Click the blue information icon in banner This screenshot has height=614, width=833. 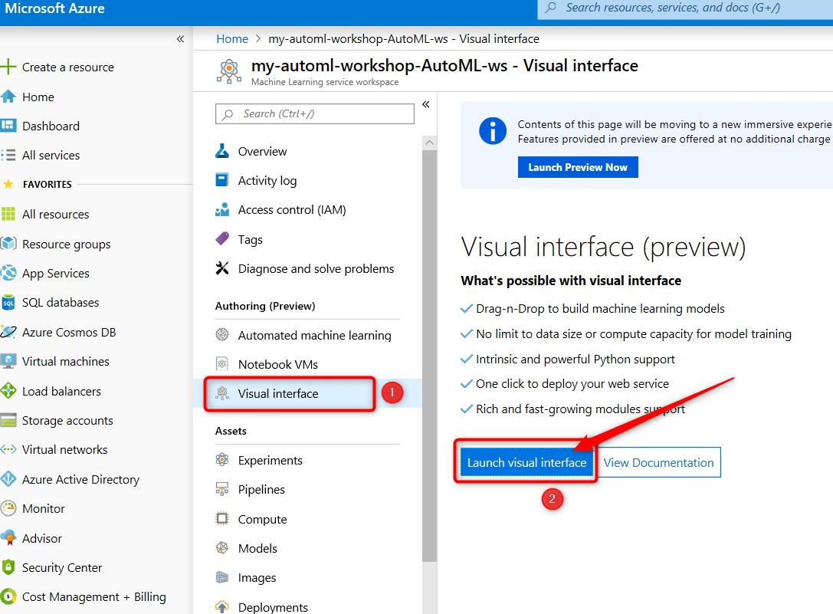click(493, 131)
